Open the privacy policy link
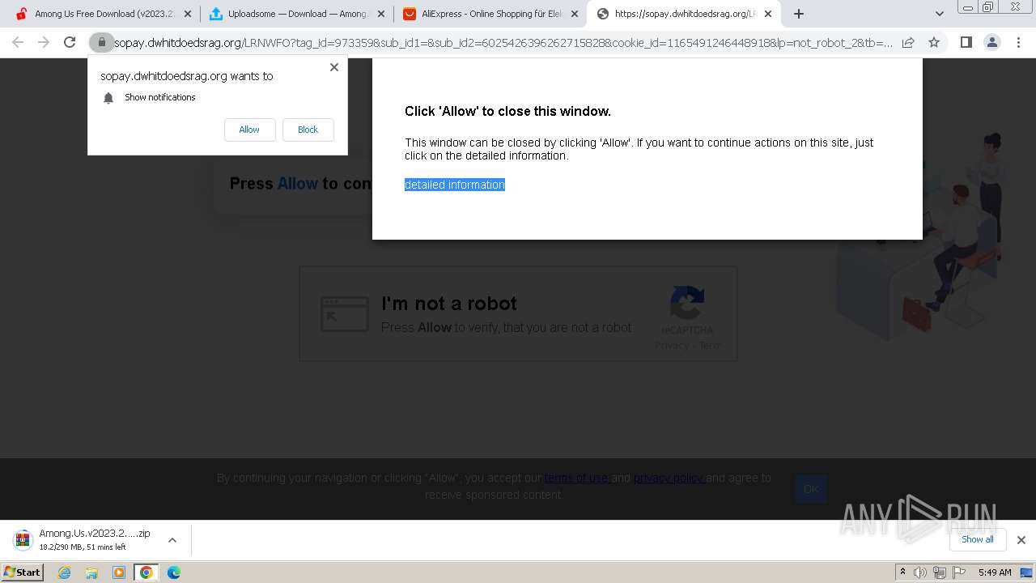The image size is (1036, 583). 669,478
